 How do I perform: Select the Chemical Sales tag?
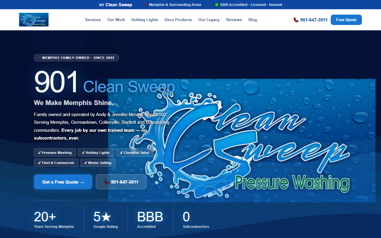click(x=135, y=153)
